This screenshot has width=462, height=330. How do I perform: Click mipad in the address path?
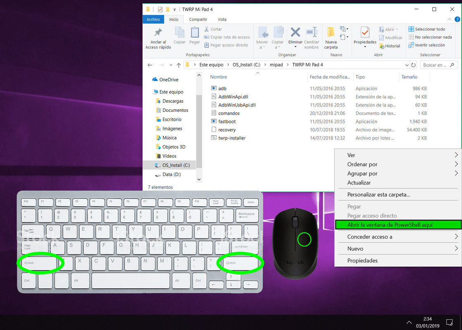coord(276,65)
